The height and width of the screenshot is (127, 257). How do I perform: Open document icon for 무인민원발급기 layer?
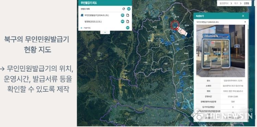tap(128, 15)
